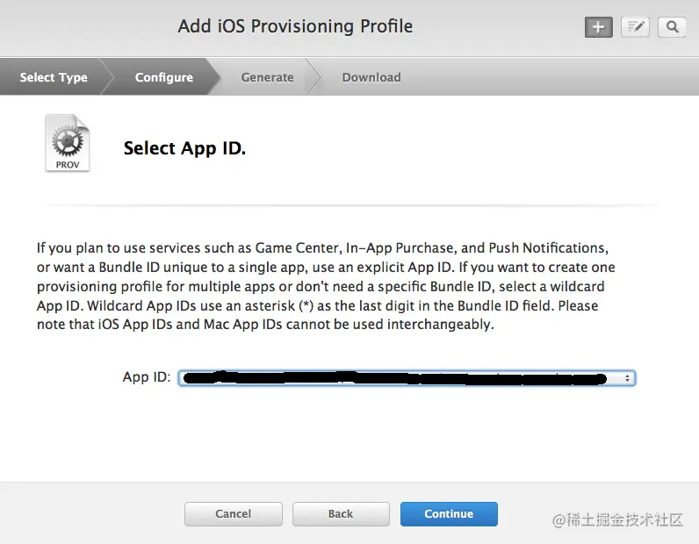Click the App ID label
This screenshot has width=699, height=544.
click(147, 377)
